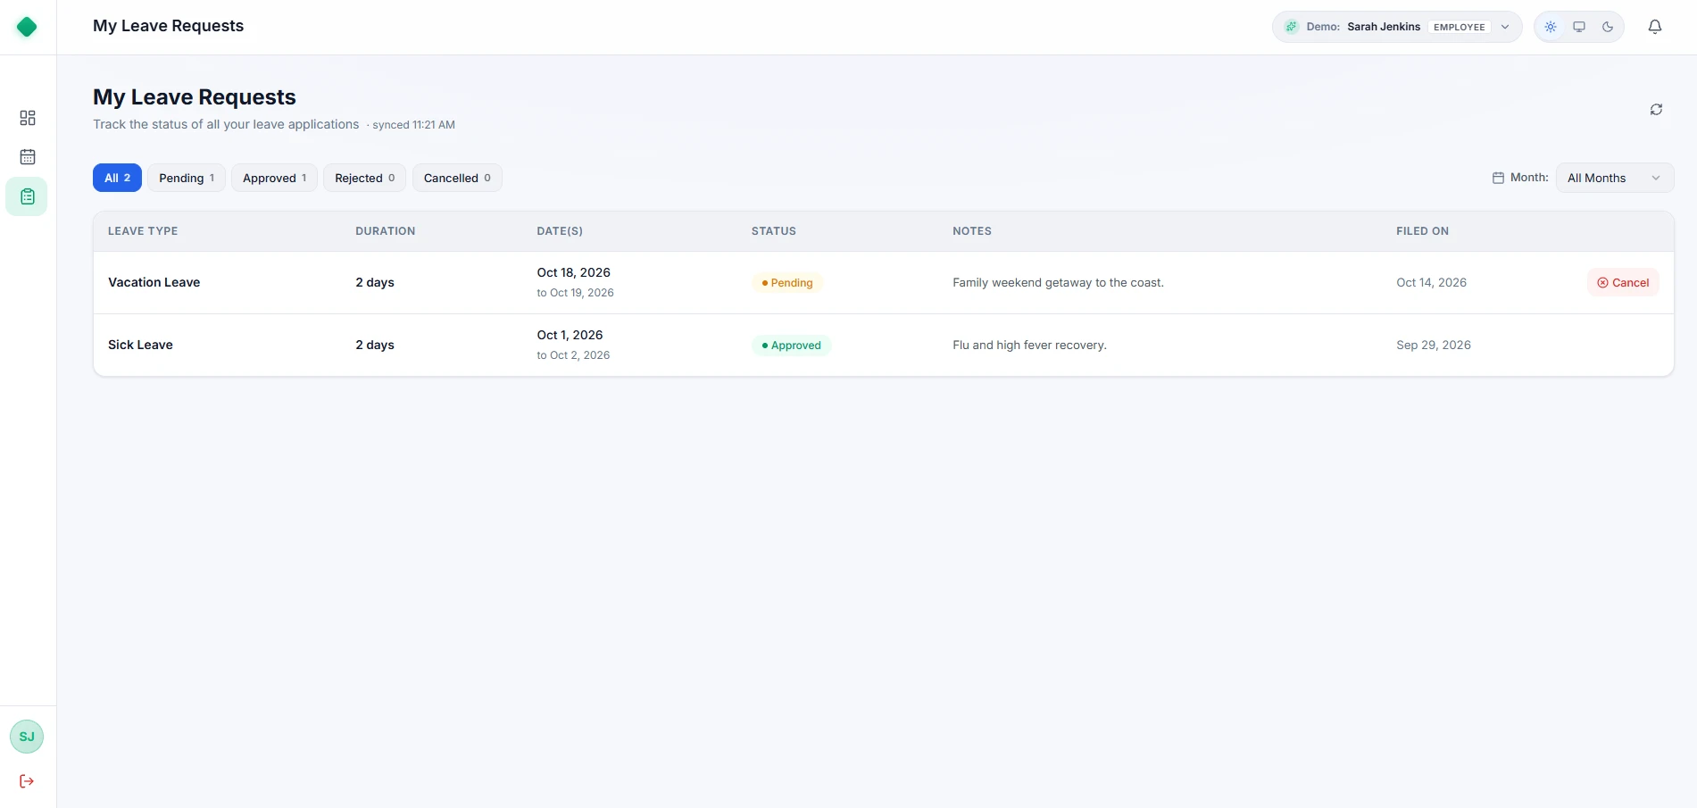Filter by Approved requests

(x=274, y=178)
